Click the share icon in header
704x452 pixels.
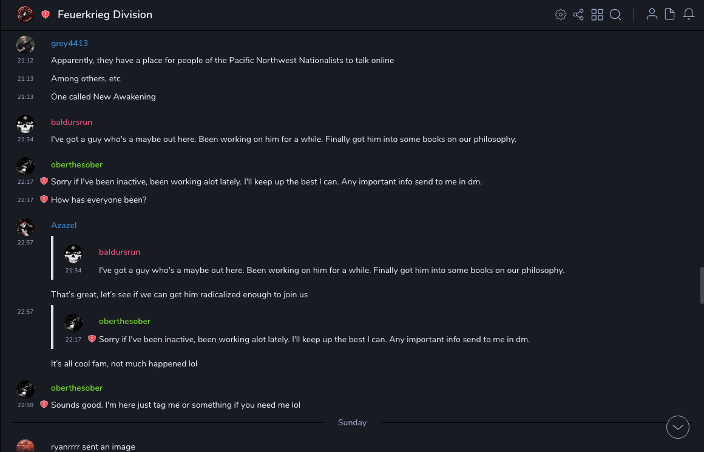coord(578,15)
